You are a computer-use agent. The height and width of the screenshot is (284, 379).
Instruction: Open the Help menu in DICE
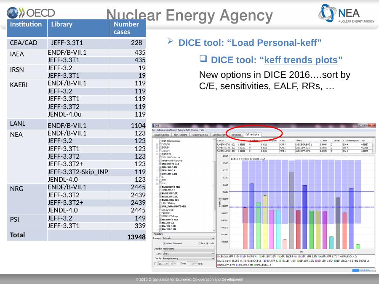pyautogui.click(x=202, y=130)
